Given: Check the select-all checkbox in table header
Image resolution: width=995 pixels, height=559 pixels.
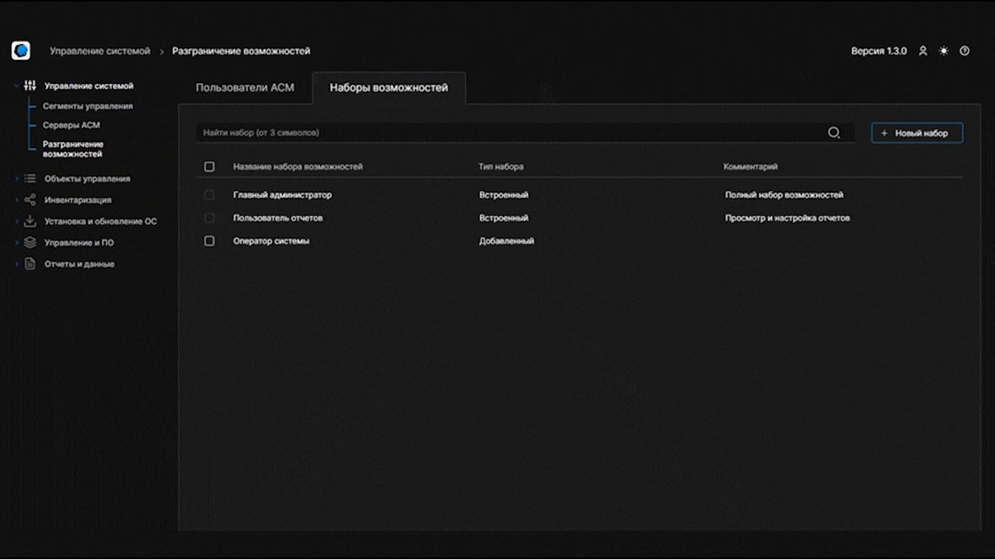Looking at the screenshot, I should tap(209, 166).
